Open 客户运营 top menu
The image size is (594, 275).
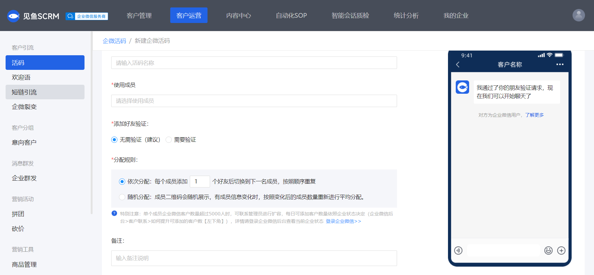189,16
